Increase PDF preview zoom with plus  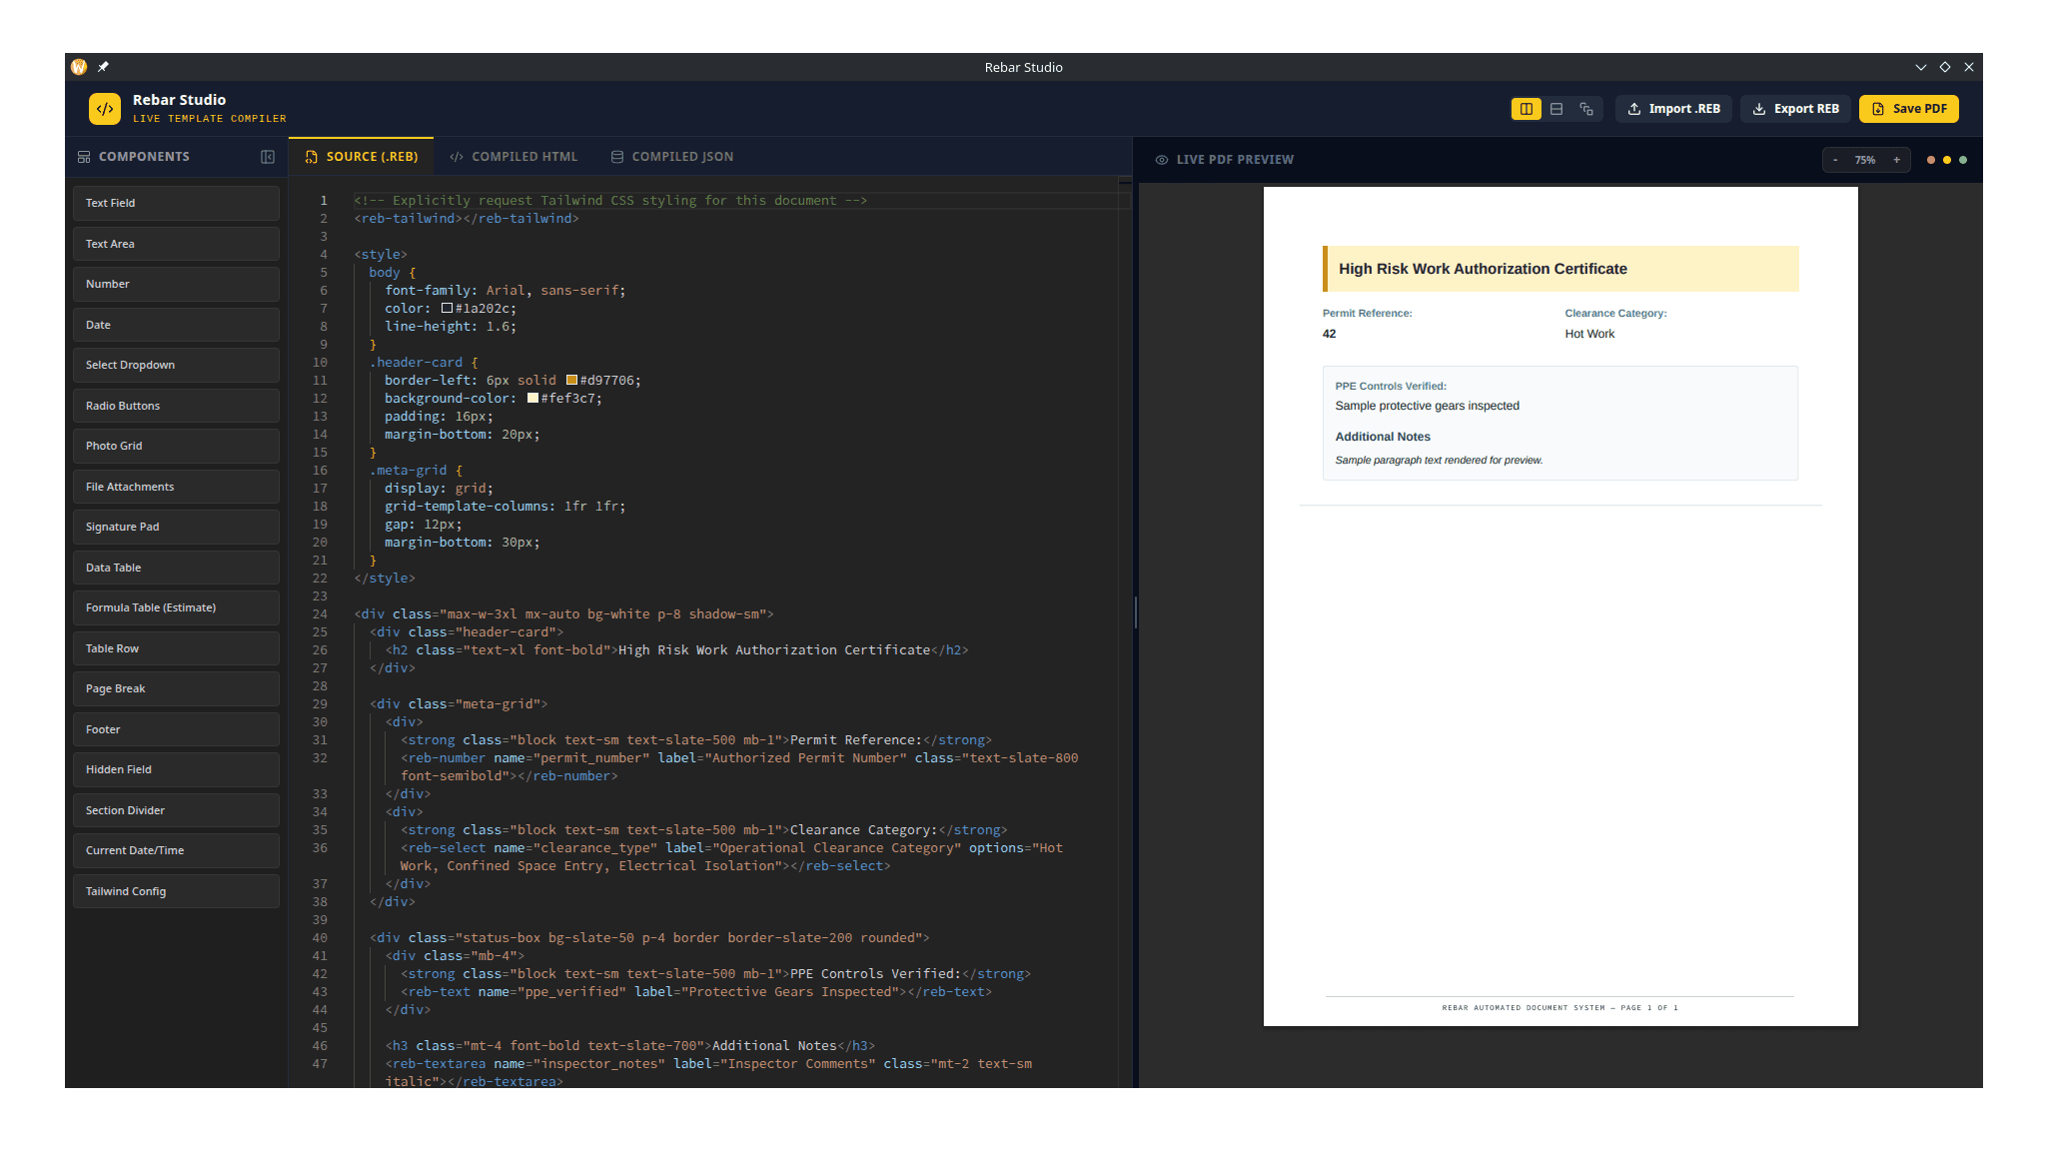click(x=1896, y=160)
